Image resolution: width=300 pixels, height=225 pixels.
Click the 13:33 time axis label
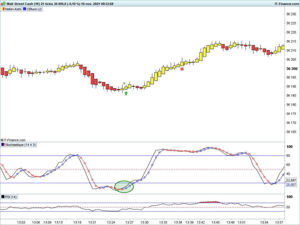(163, 222)
